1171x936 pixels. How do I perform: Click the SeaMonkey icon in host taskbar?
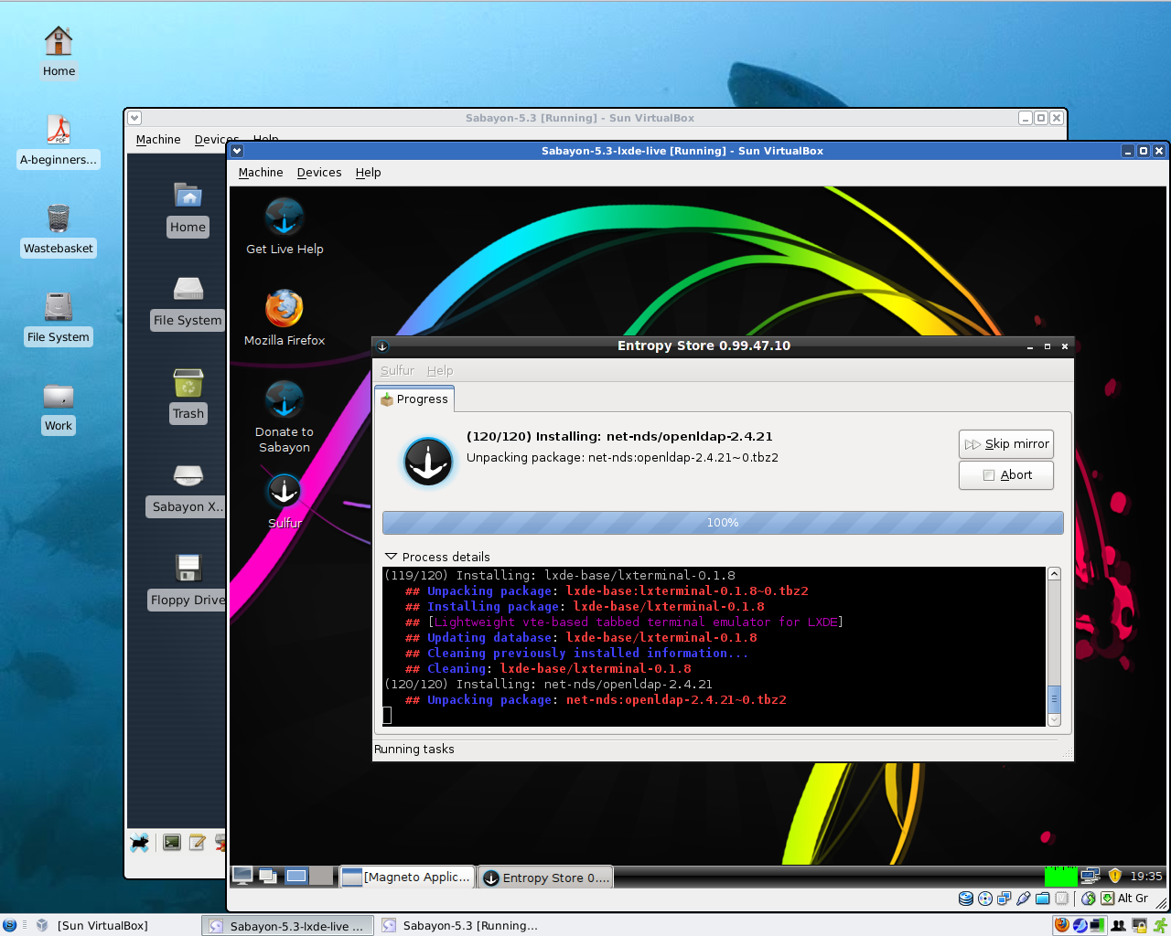(x=1080, y=925)
